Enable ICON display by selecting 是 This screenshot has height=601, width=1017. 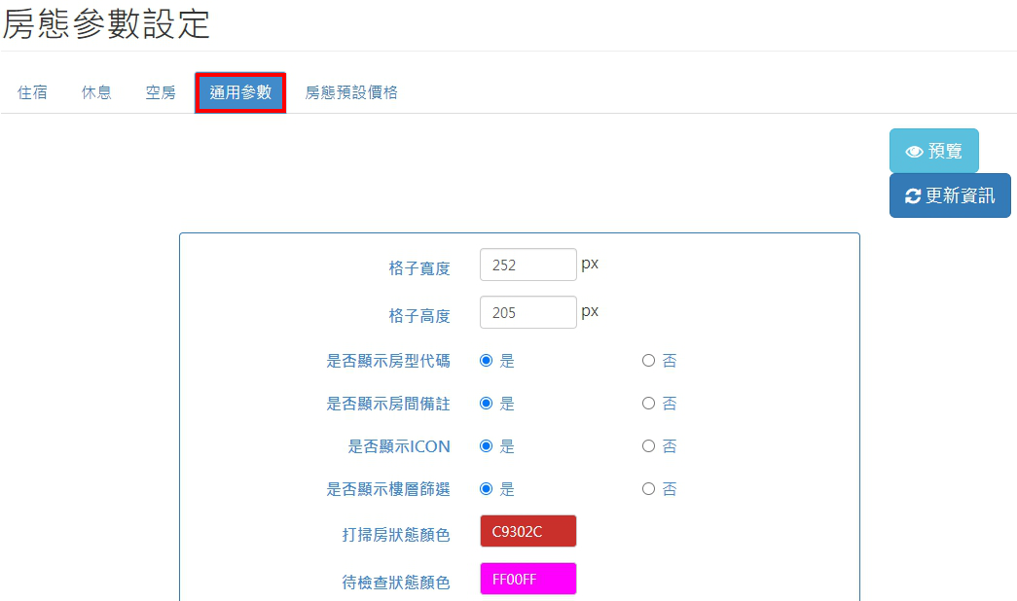pyautogui.click(x=487, y=446)
